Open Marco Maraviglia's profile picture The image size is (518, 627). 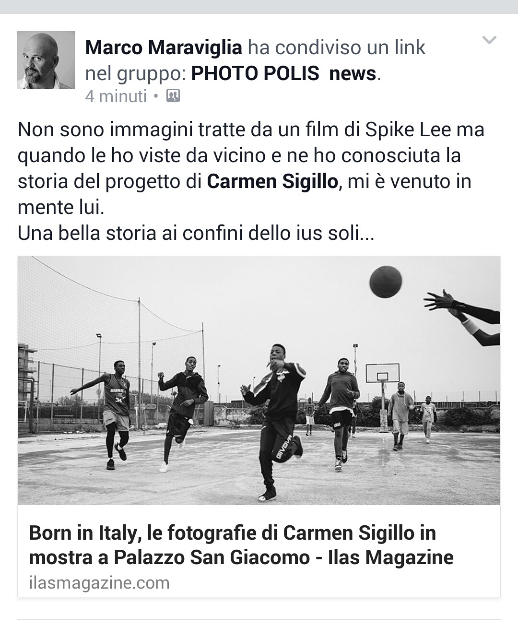(46, 60)
